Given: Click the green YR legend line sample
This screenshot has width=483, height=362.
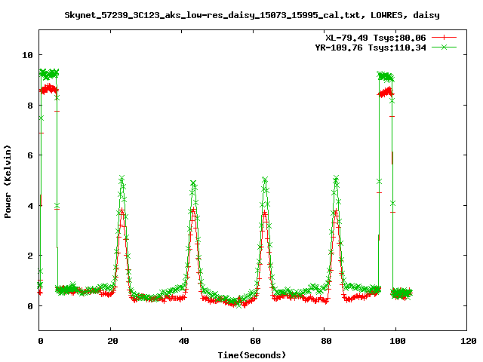Looking at the screenshot, I should coord(444,47).
